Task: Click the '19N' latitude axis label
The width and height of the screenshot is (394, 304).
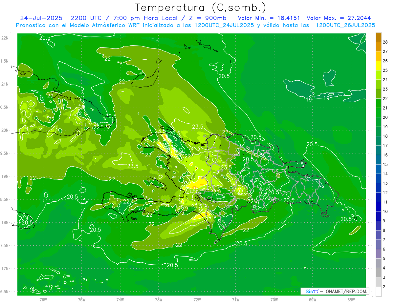Action: [5, 176]
